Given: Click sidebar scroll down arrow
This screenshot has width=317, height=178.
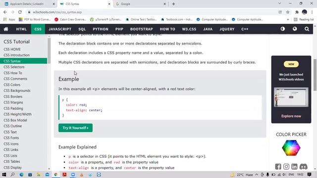Looking at the screenshot, I should click(x=49, y=169).
